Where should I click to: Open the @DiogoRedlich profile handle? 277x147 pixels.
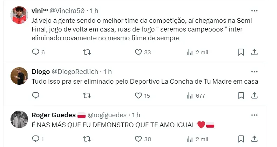point(75,72)
